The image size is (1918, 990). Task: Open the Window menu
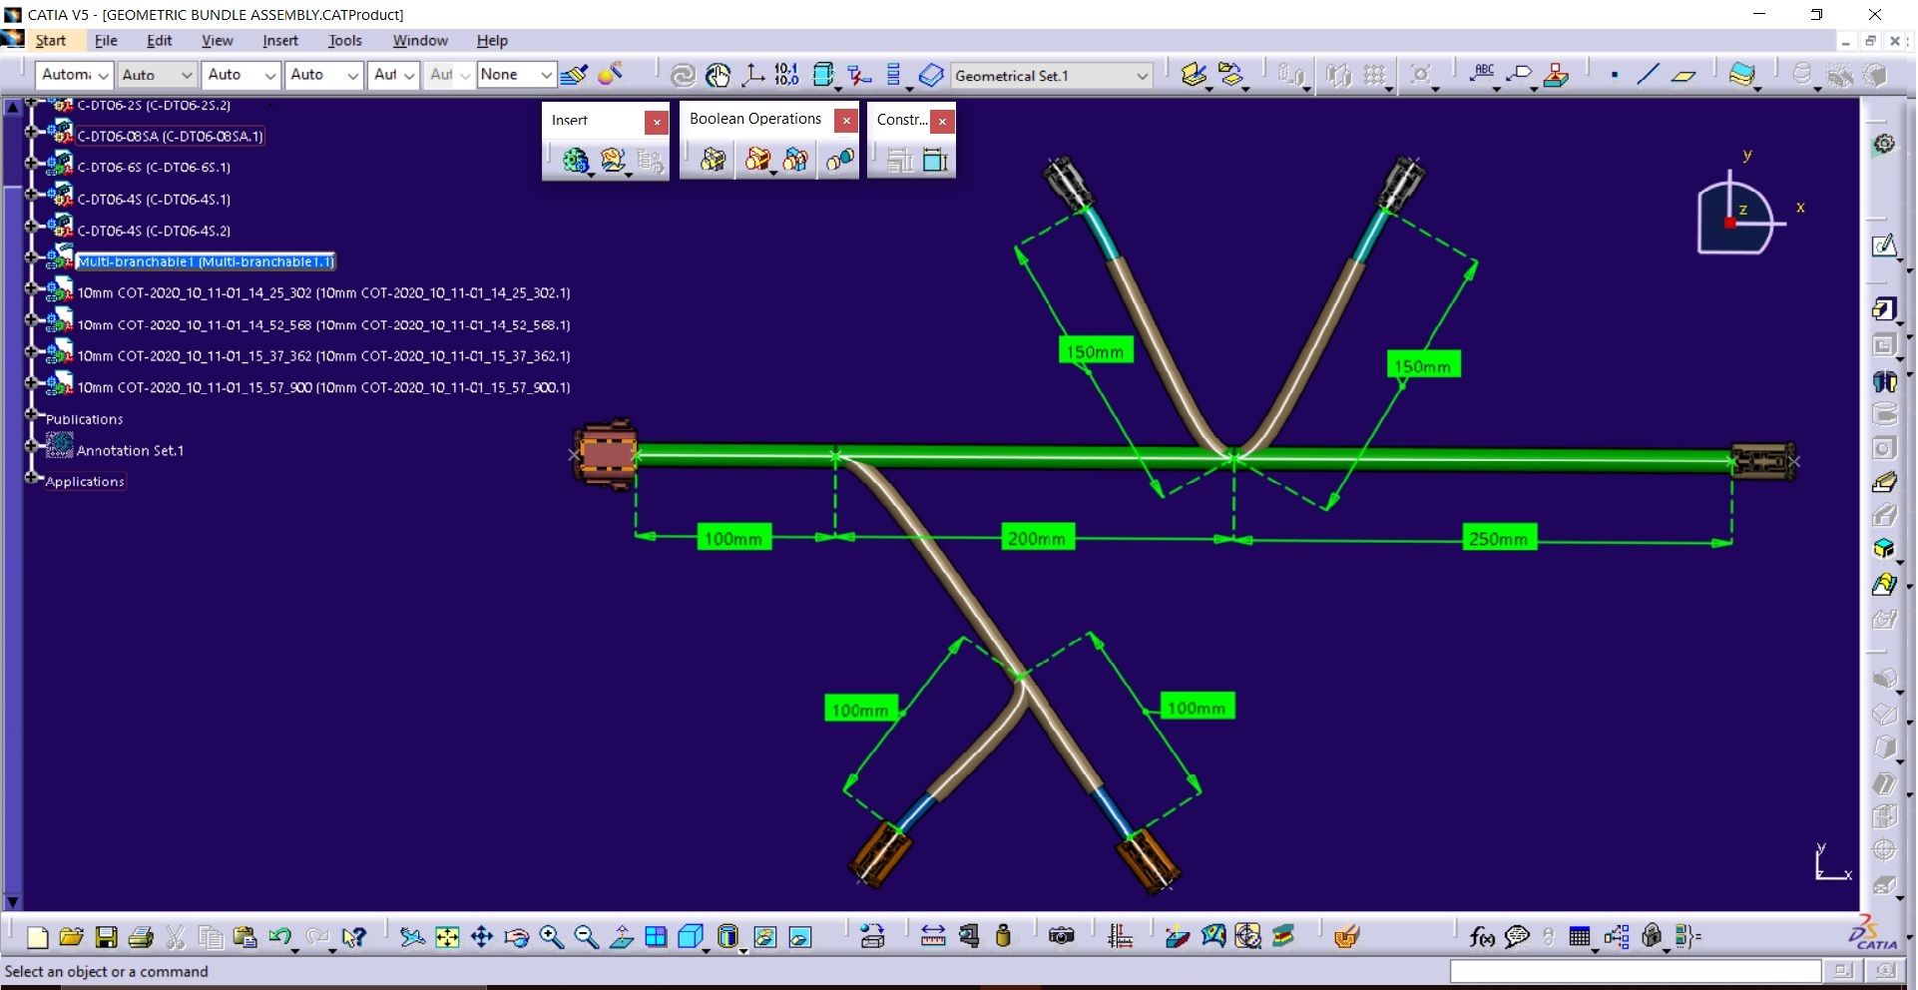420,40
